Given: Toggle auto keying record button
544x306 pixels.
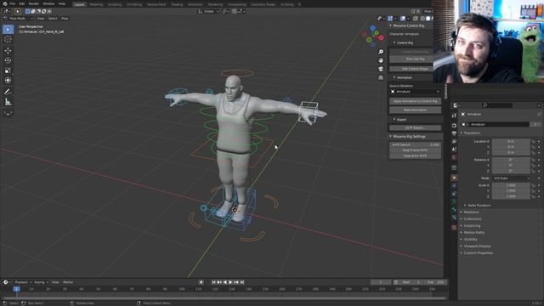Looking at the screenshot, I should click(201, 282).
